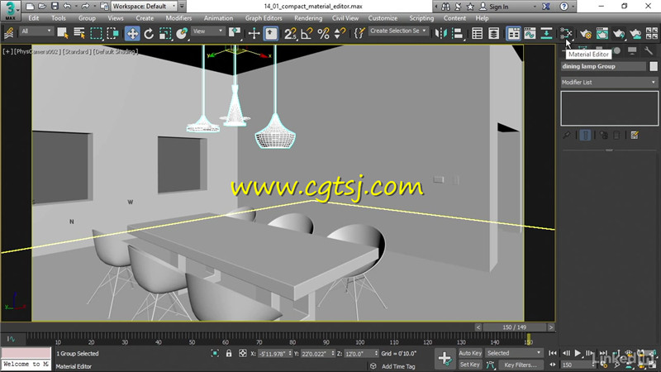
Task: Toggle Angle Snap
Action: 307,33
